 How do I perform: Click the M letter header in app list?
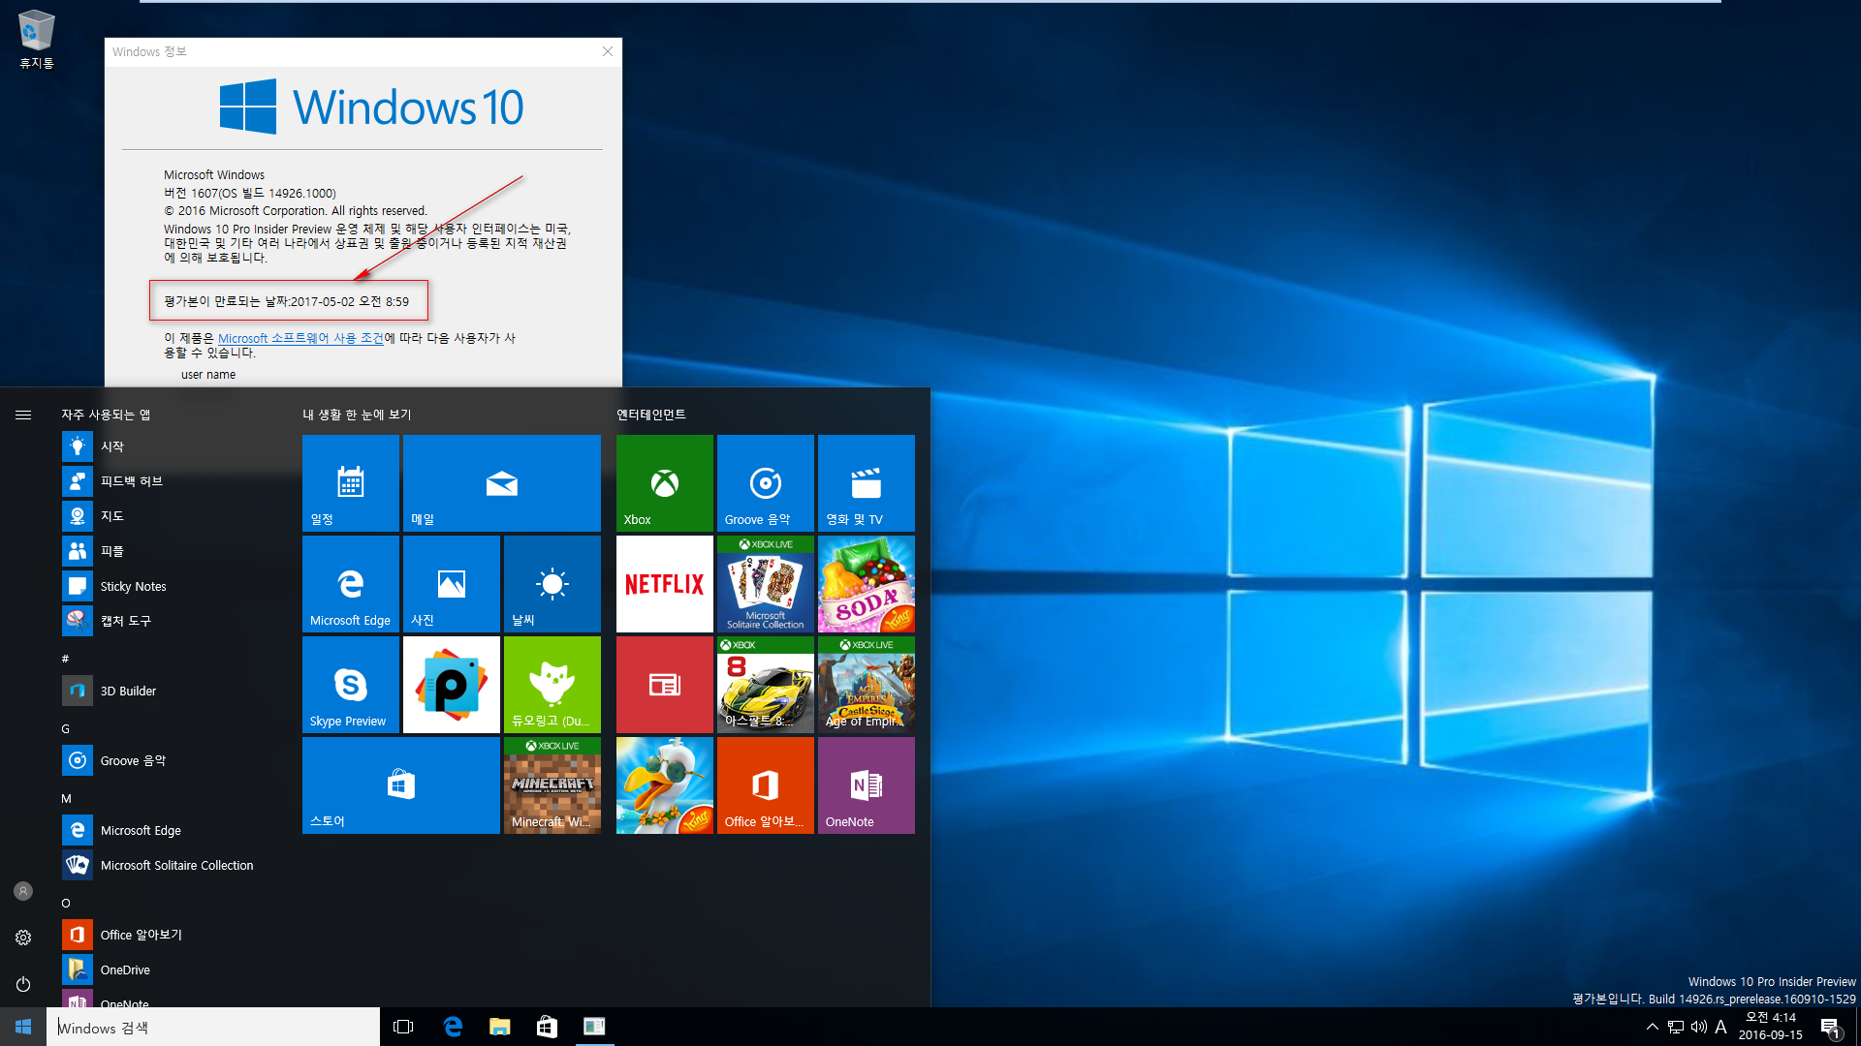[x=66, y=798]
